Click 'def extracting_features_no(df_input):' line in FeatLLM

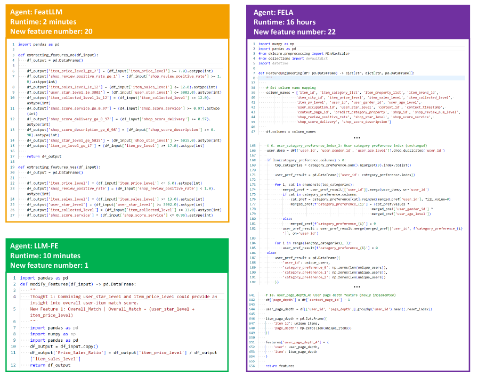(58, 55)
